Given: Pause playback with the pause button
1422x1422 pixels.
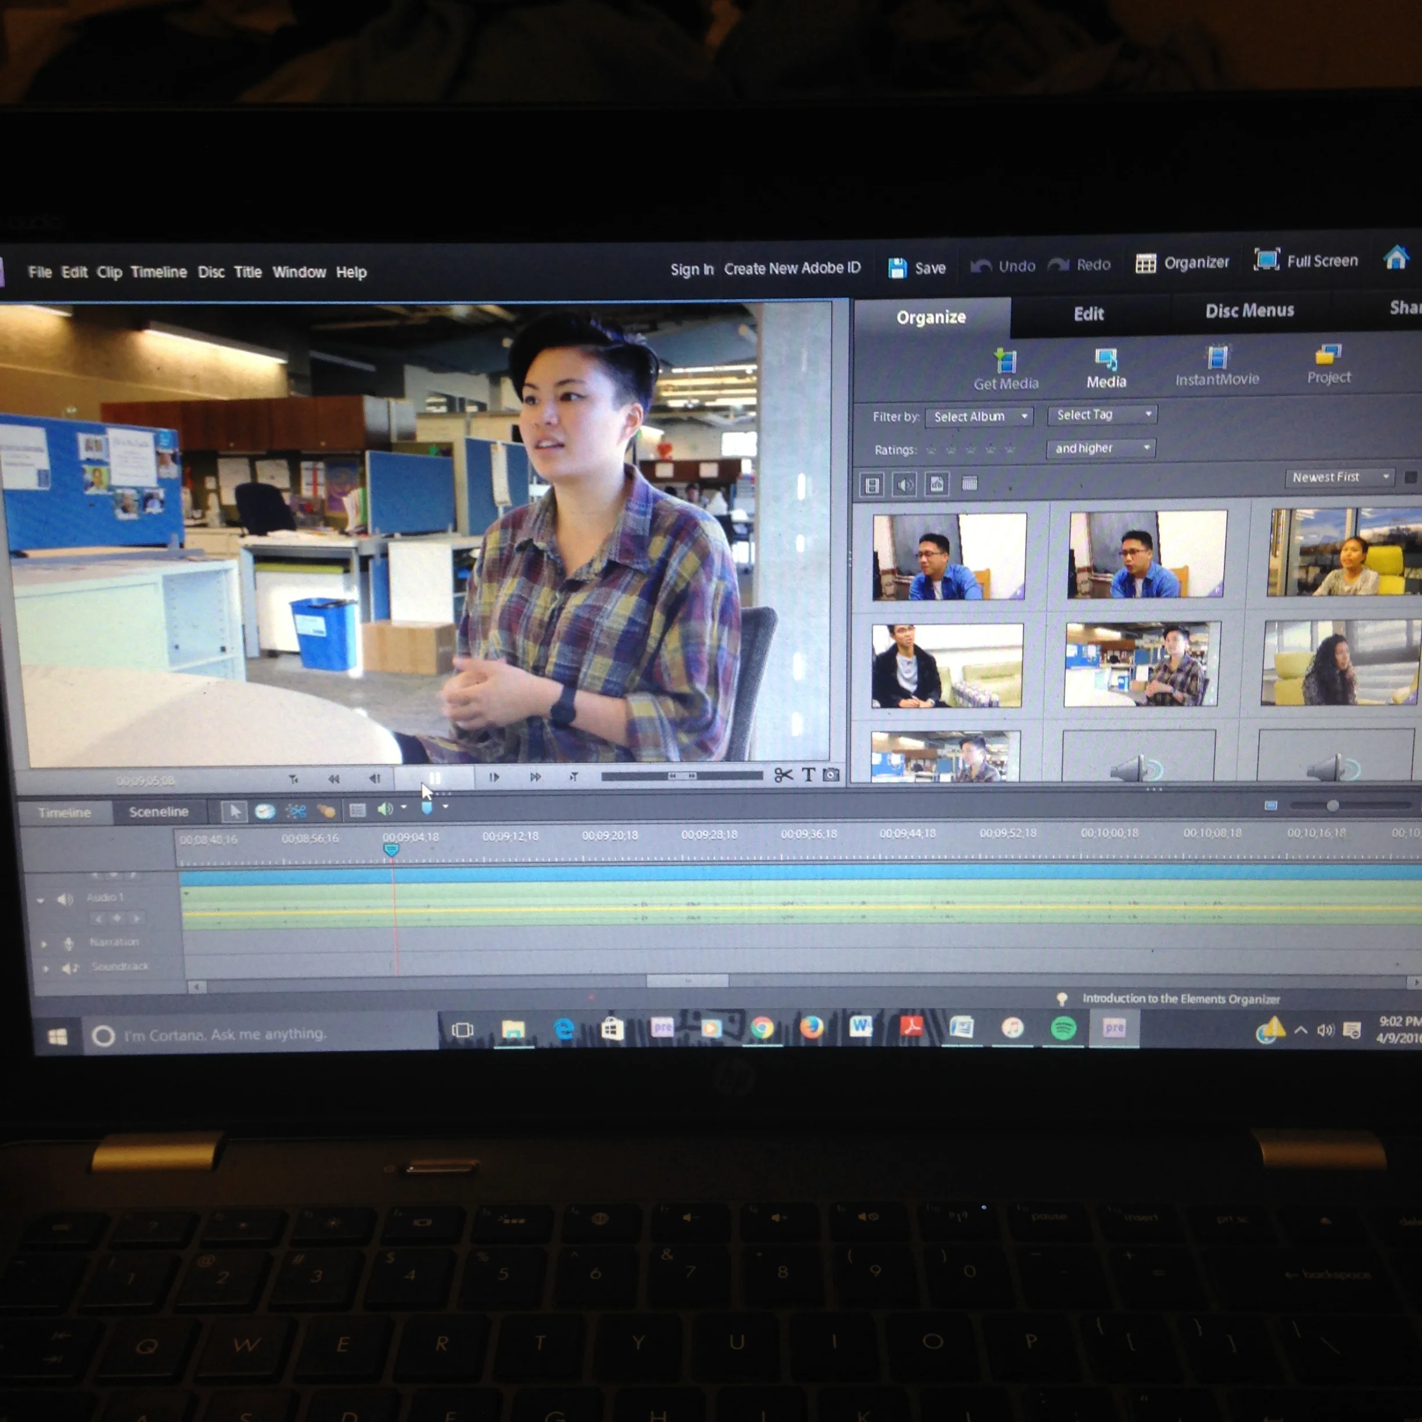Looking at the screenshot, I should [435, 777].
